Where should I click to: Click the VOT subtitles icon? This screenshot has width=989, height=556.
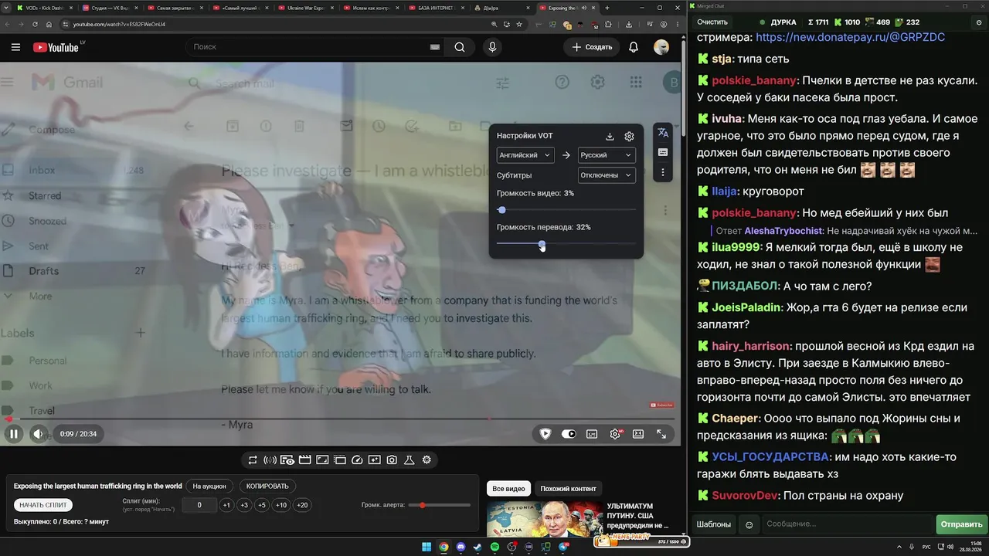[x=663, y=153]
